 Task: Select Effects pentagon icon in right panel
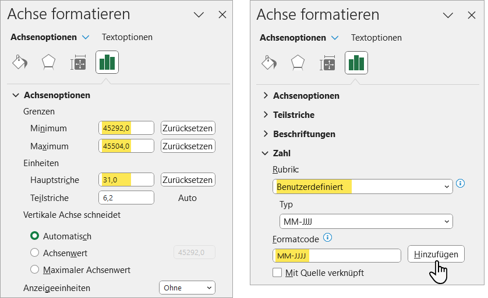click(298, 63)
